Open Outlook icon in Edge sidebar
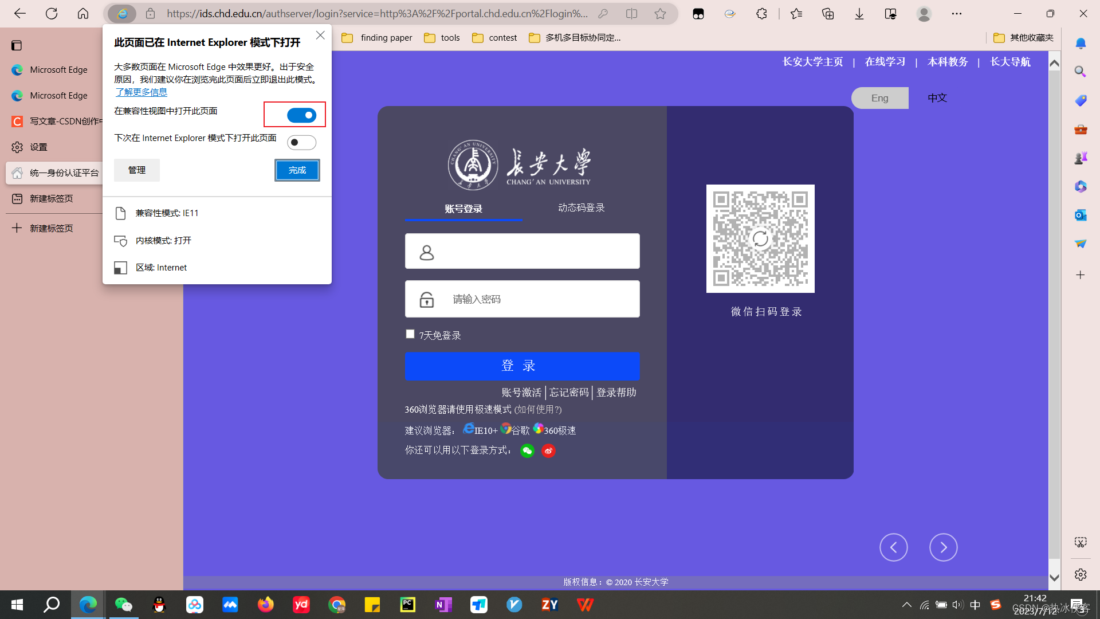 [1081, 215]
